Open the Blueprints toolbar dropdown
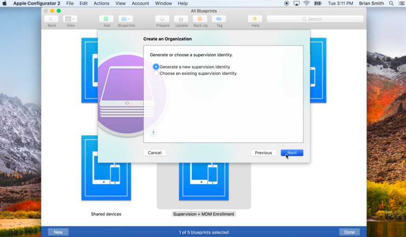This screenshot has height=237, width=406. pyautogui.click(x=126, y=19)
